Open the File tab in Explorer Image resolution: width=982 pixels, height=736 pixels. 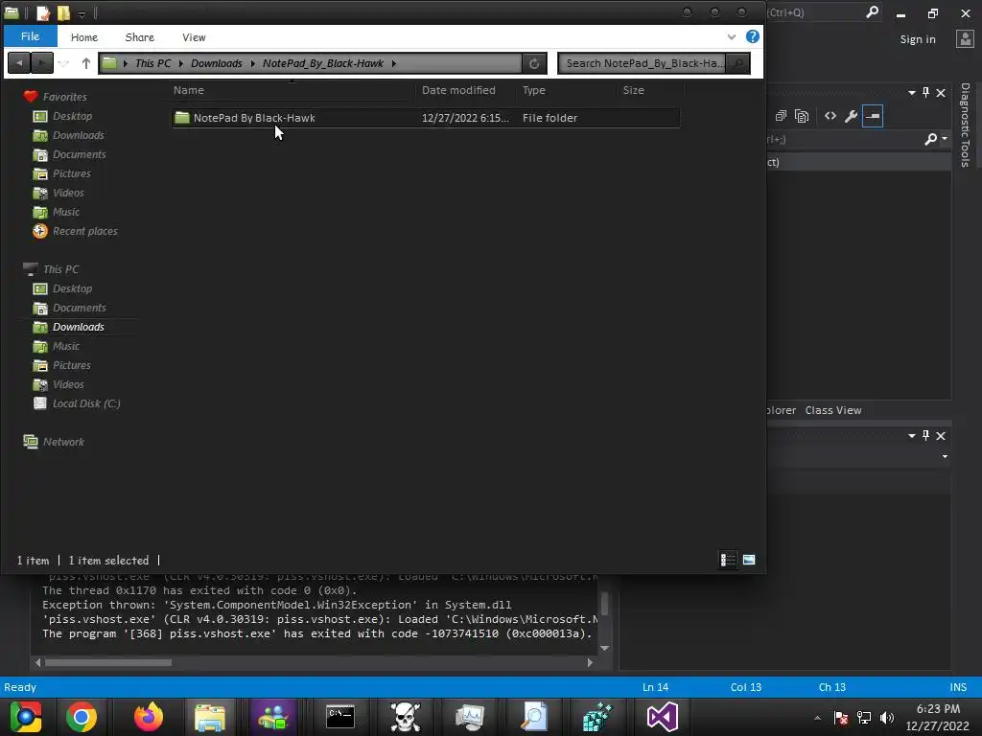[x=30, y=37]
